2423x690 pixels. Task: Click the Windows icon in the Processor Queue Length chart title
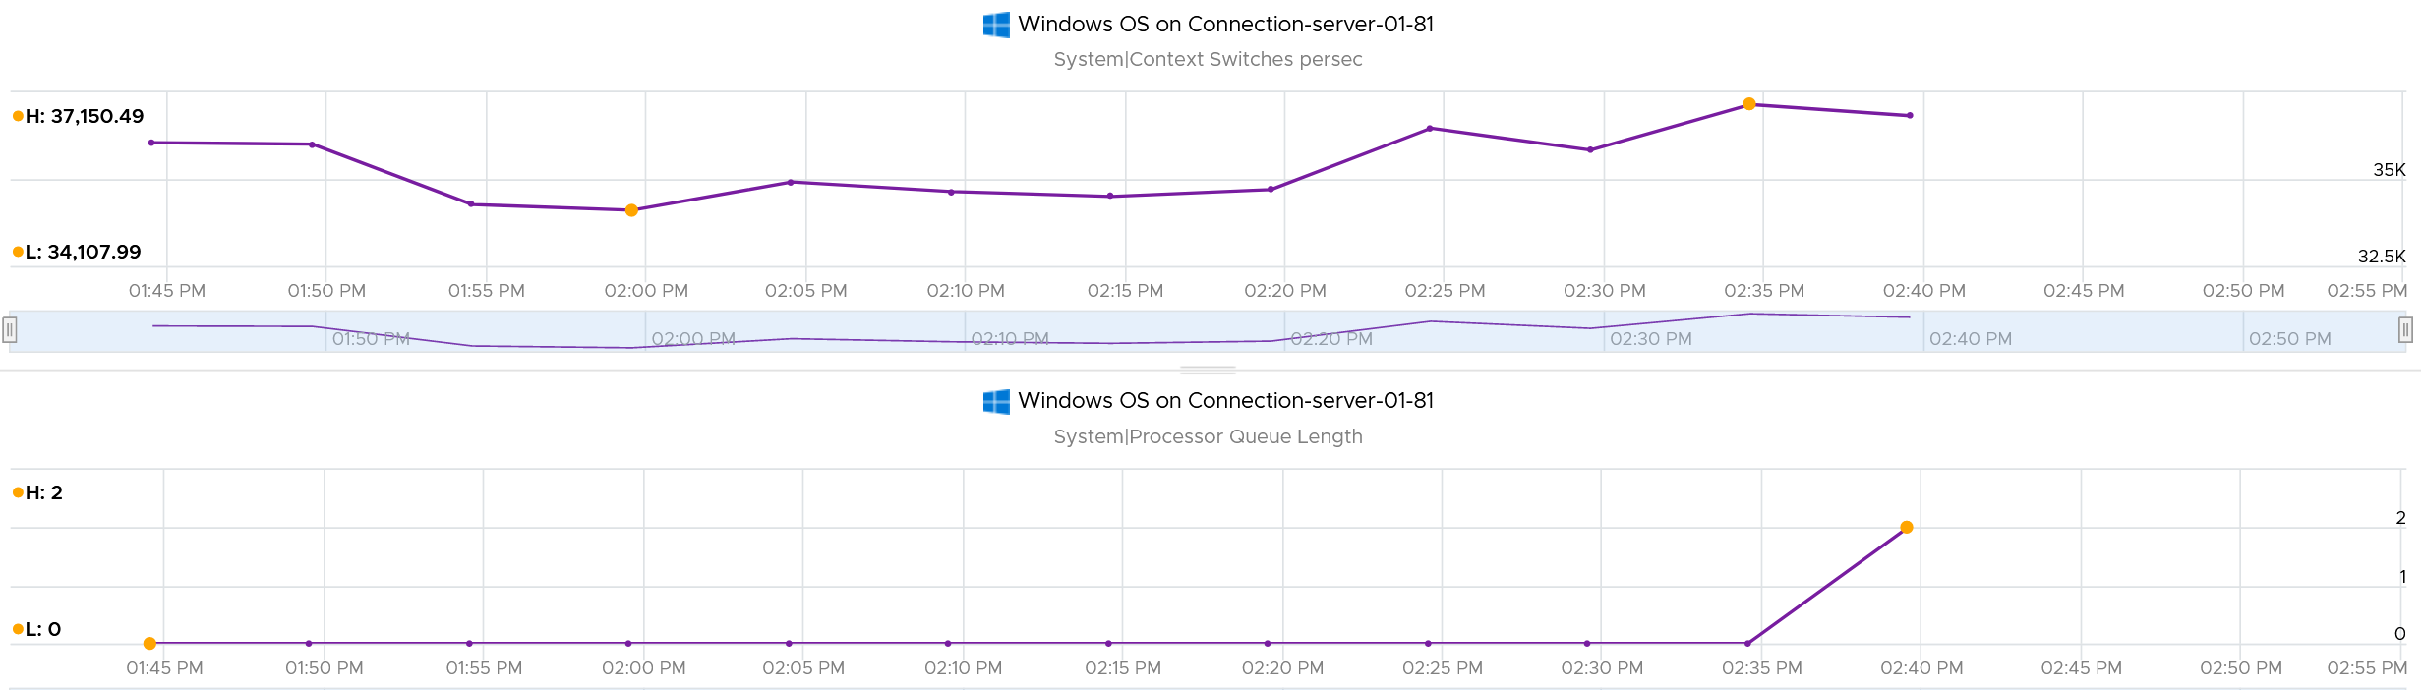pos(996,401)
